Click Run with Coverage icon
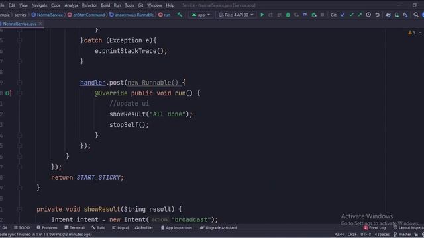Screen dimensions: 424x238 pos(297,15)
